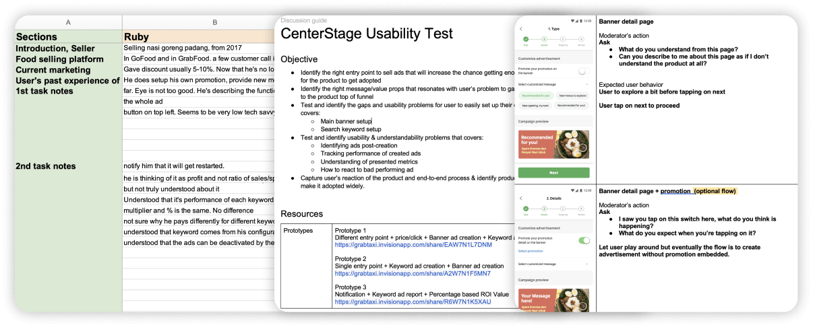813x327 pixels.
Task: Disable the green promotion switch in bottom mockup
Action: 584,240
